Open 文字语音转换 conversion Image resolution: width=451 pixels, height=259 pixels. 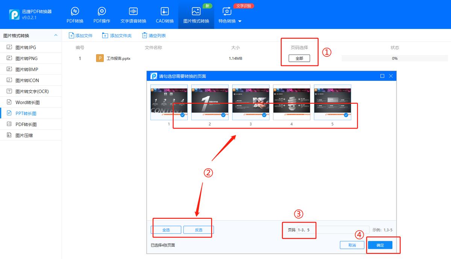click(x=133, y=15)
